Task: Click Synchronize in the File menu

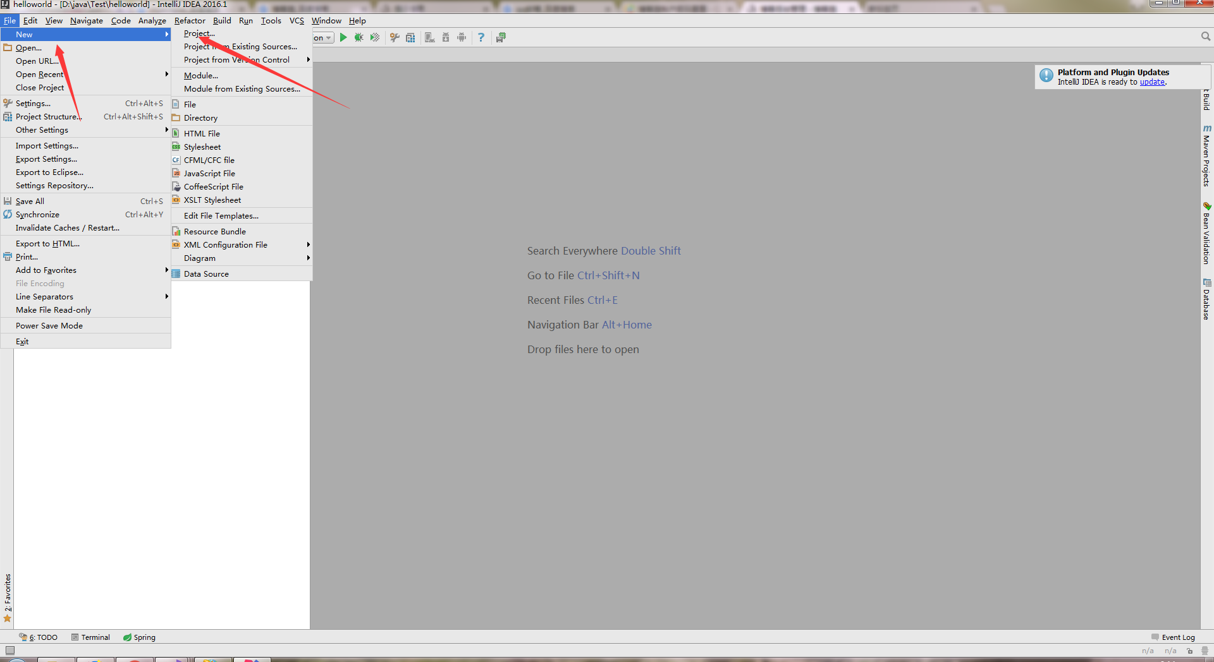Action: pyautogui.click(x=86, y=215)
